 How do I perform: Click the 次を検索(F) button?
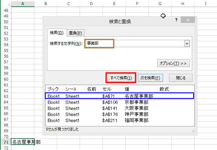tap(150, 78)
